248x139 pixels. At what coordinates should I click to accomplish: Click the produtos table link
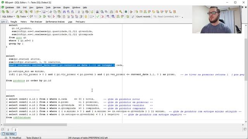pyautogui.click(x=19, y=81)
